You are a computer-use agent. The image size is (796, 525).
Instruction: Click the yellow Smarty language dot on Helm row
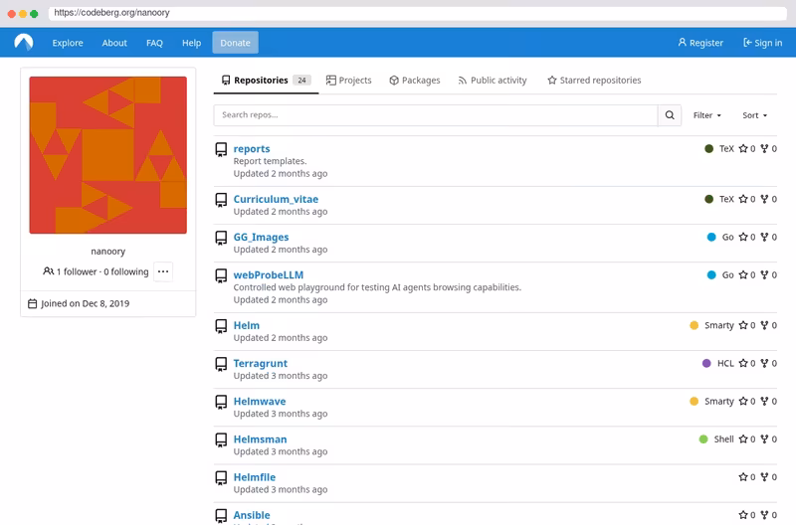pos(694,325)
